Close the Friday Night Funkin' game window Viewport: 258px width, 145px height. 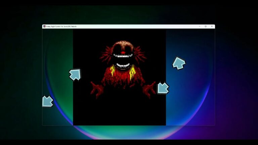click(x=212, y=26)
